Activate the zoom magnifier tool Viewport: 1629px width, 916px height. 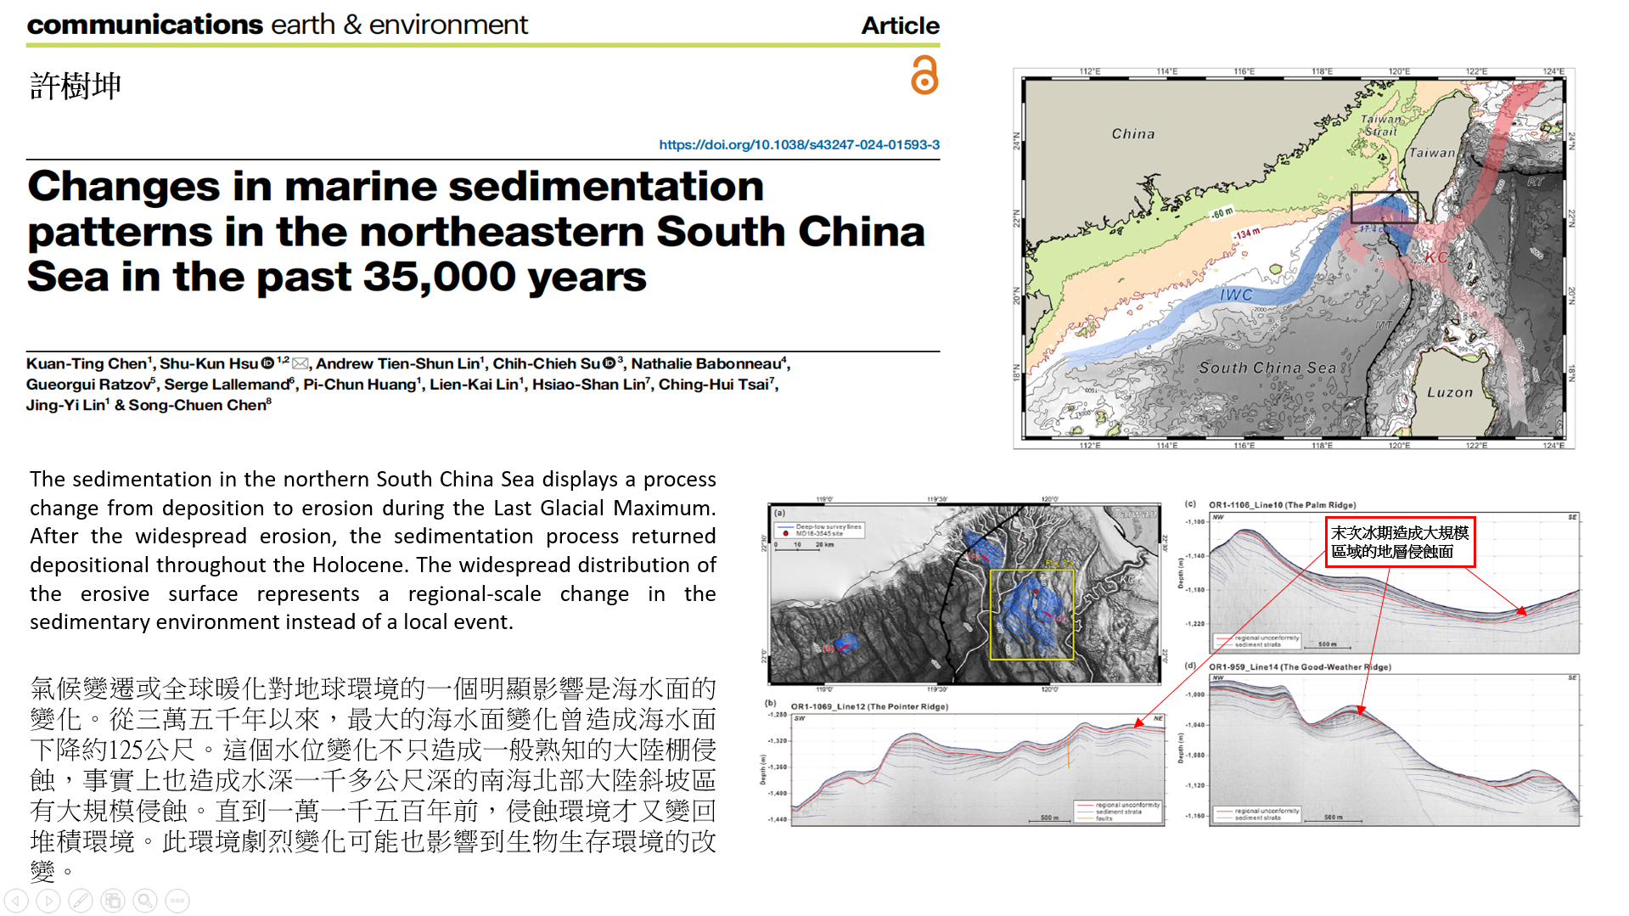tap(145, 901)
